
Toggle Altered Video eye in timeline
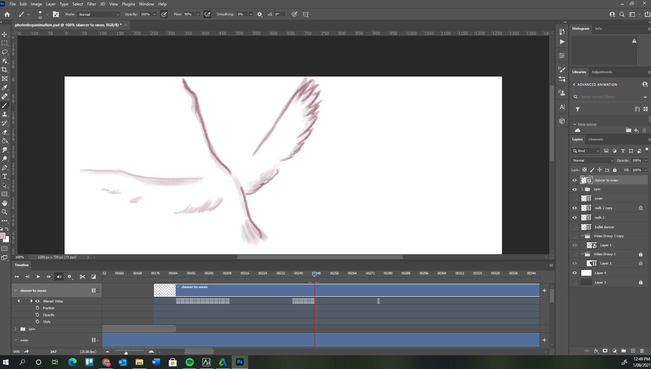(38, 301)
